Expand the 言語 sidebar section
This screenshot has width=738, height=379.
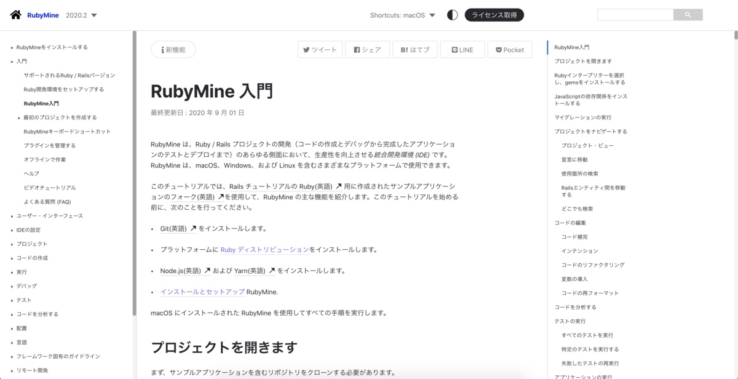tap(12, 343)
